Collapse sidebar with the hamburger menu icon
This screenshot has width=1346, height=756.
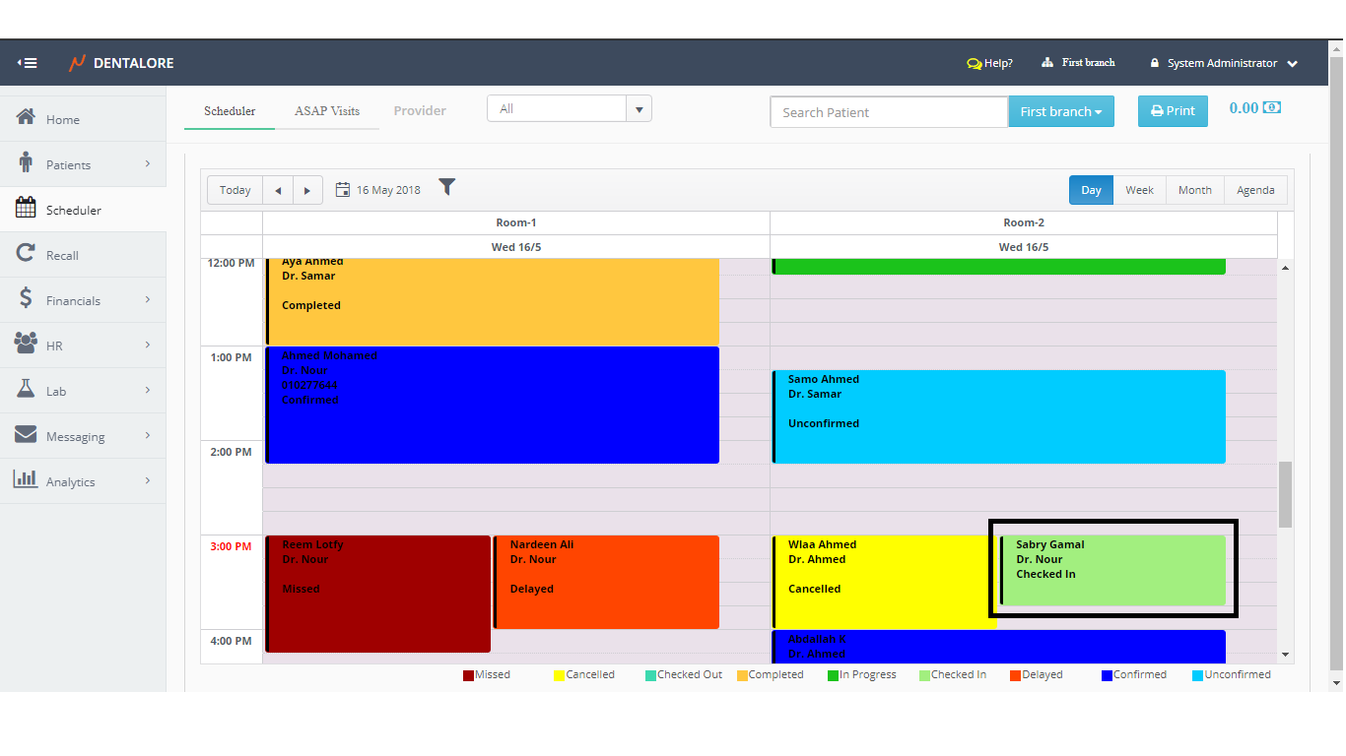28,63
